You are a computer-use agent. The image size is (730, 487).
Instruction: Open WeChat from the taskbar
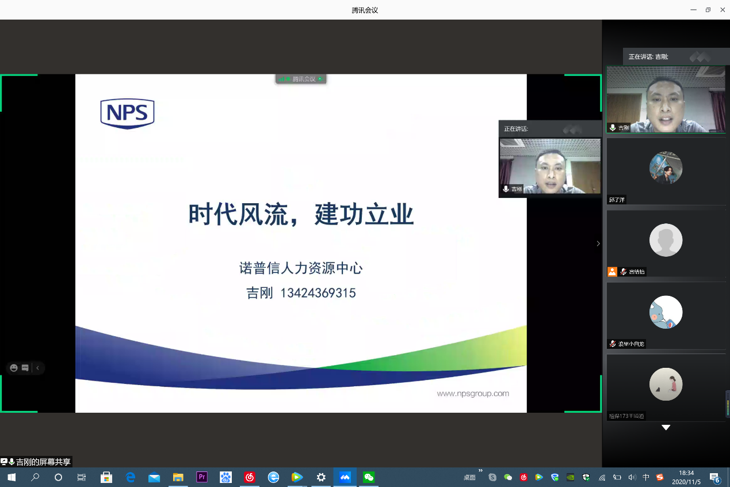click(369, 477)
